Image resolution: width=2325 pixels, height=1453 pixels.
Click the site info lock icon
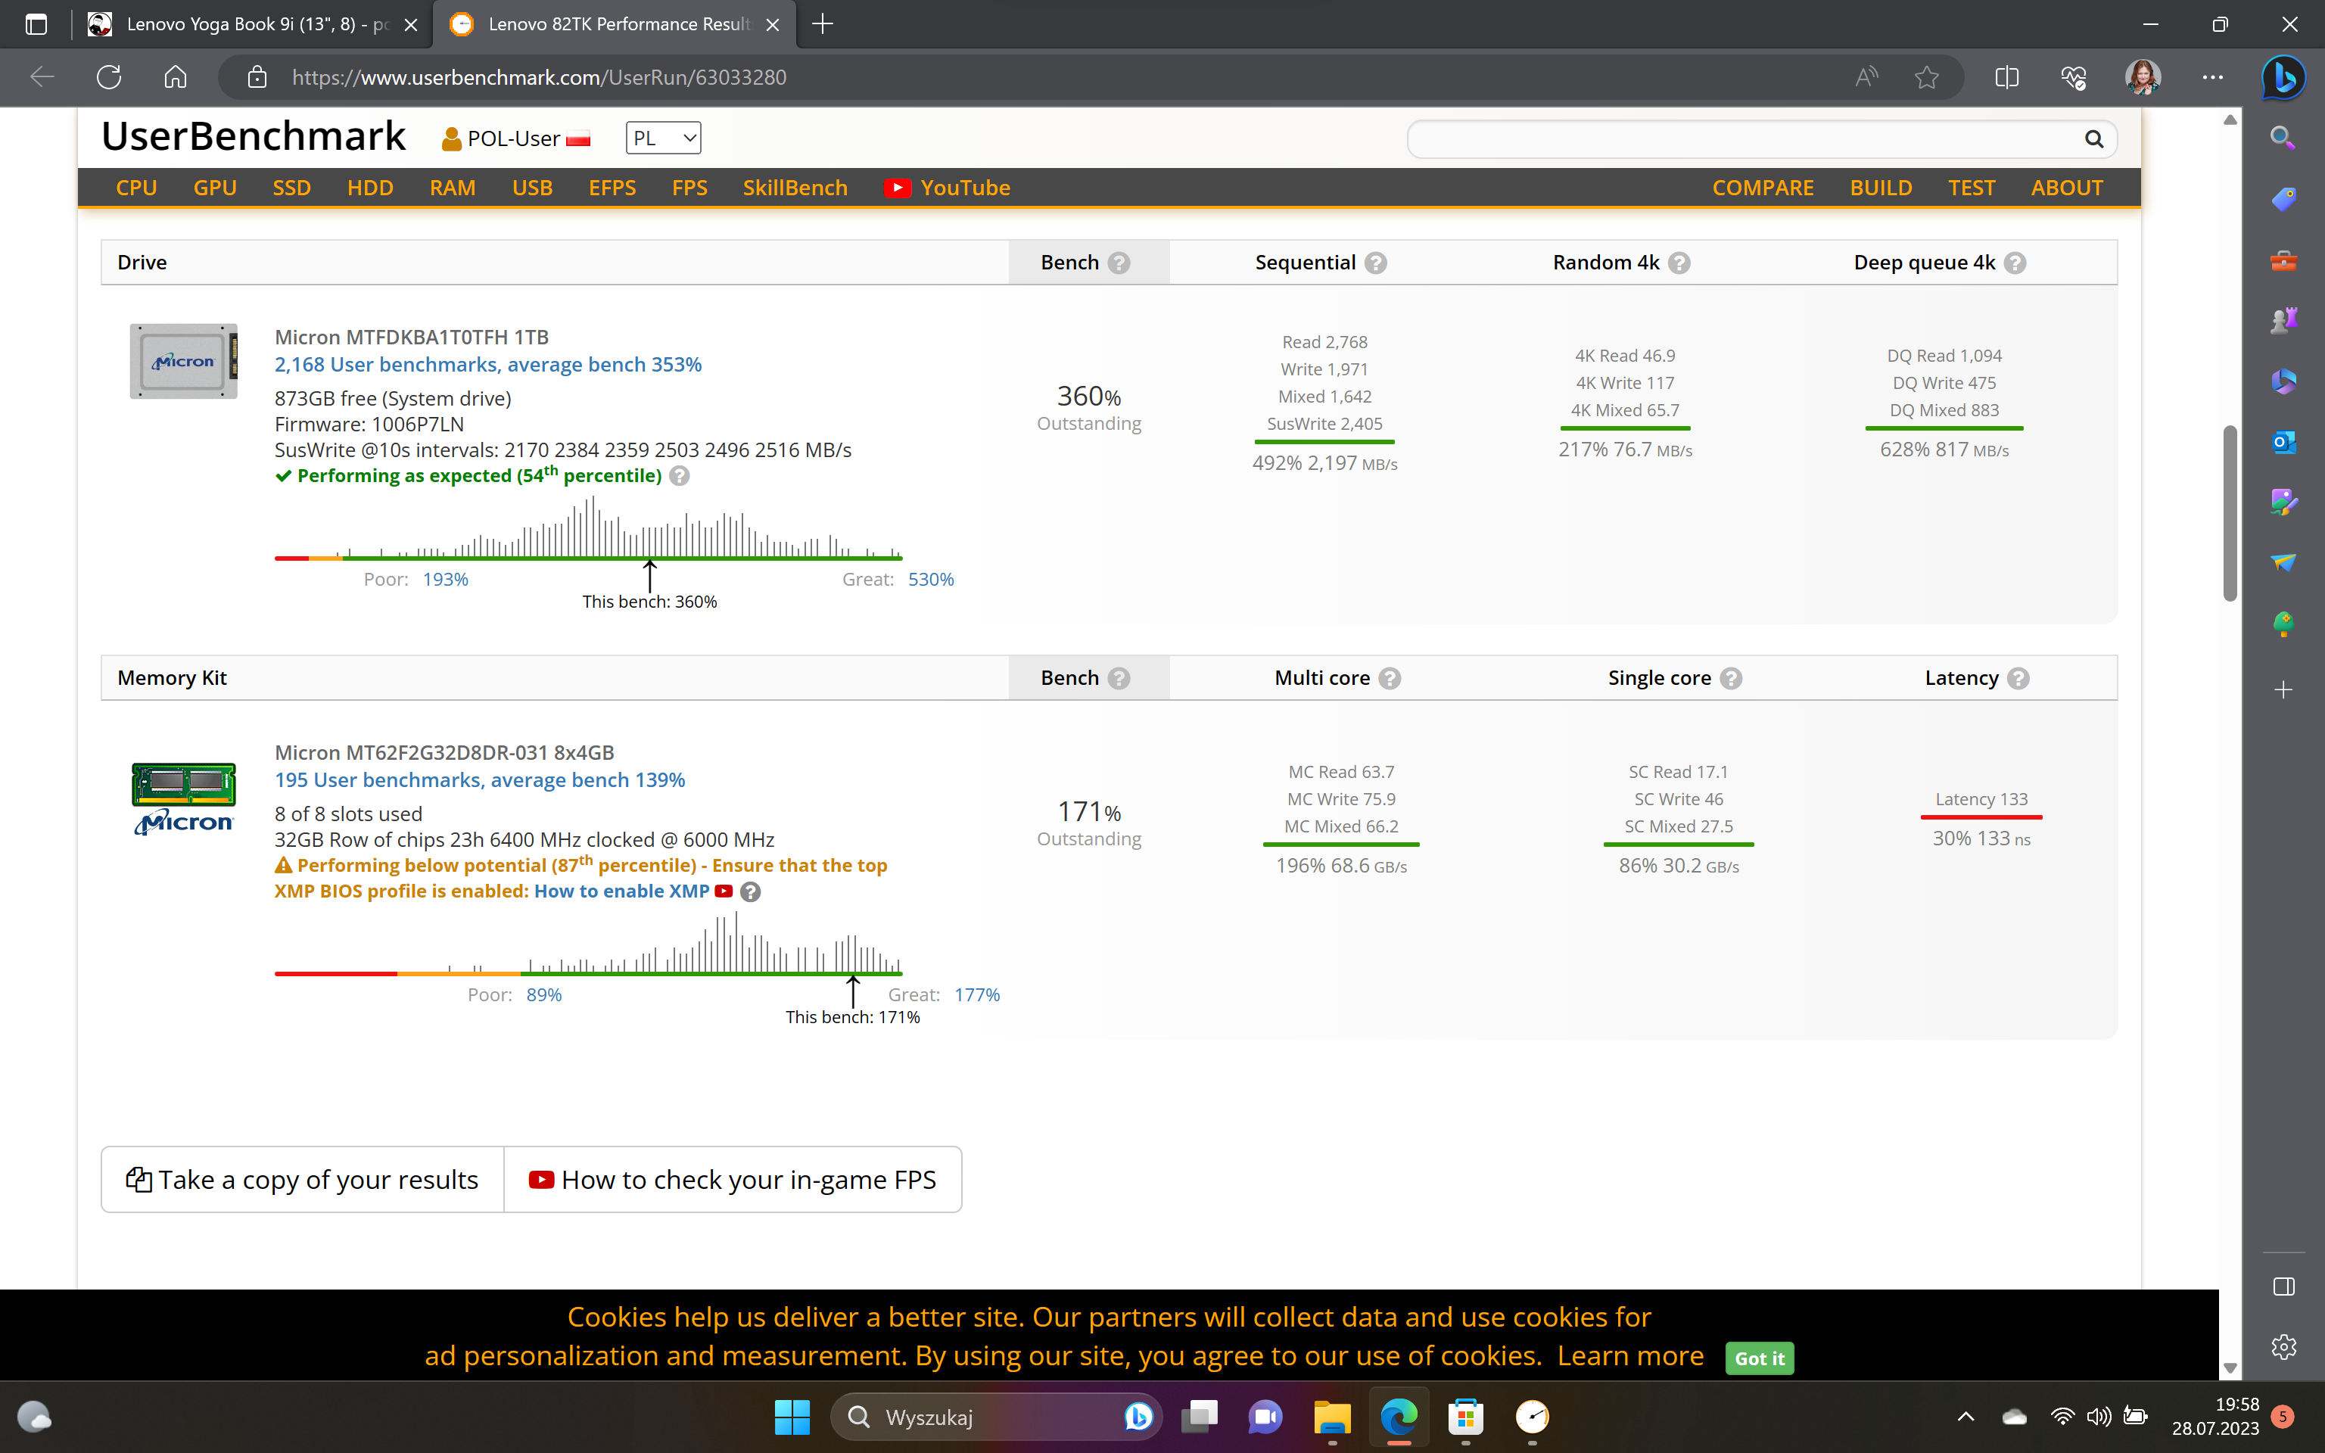click(x=257, y=77)
